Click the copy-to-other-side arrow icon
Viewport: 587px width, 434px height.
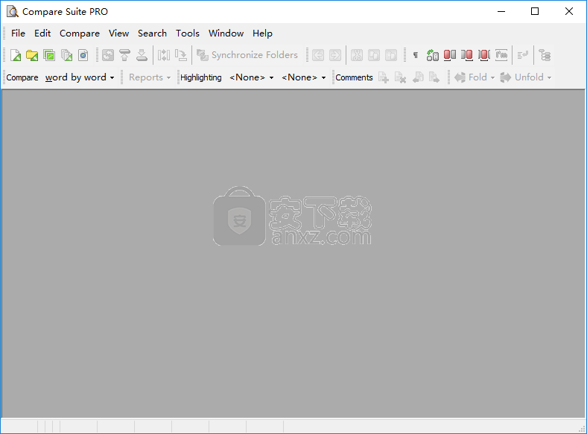181,55
